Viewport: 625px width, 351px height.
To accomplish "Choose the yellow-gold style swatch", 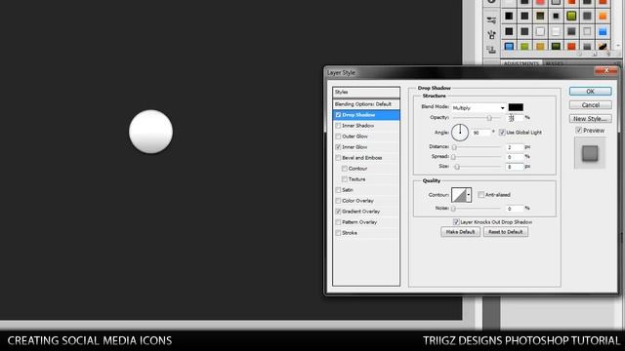I will pyautogui.click(x=540, y=47).
